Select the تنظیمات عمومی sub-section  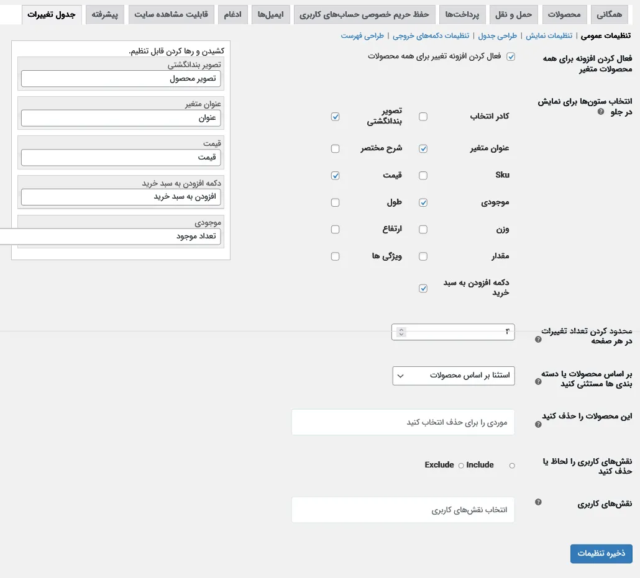click(606, 36)
